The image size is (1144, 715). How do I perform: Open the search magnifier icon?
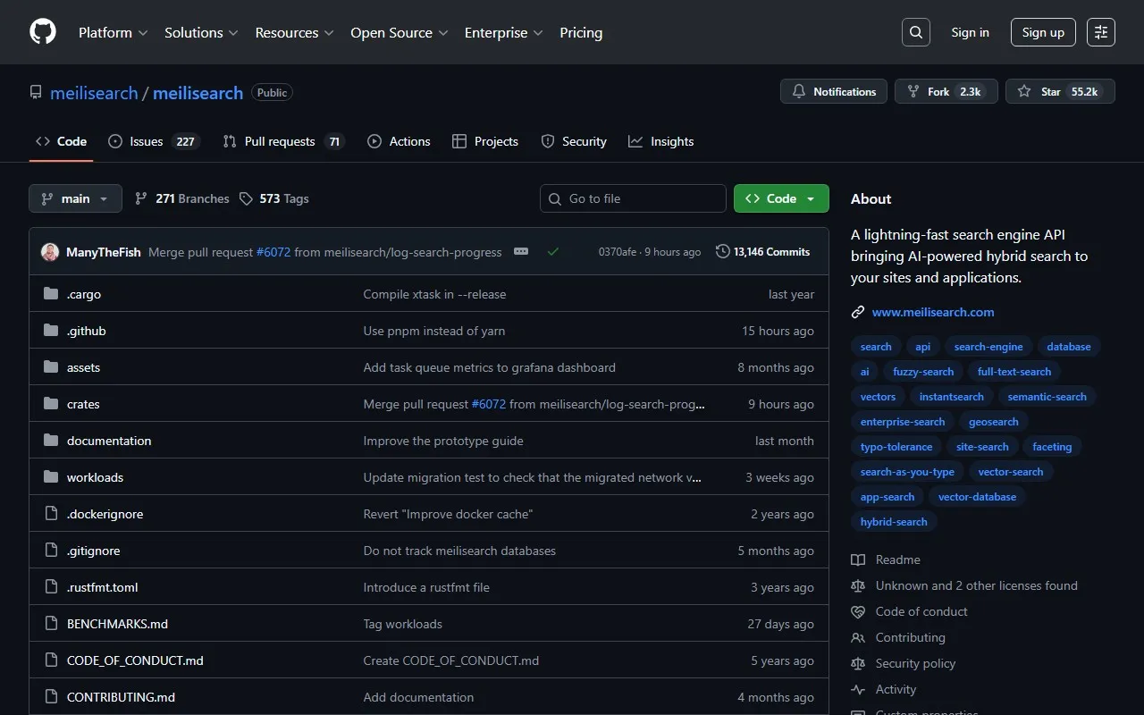click(915, 32)
